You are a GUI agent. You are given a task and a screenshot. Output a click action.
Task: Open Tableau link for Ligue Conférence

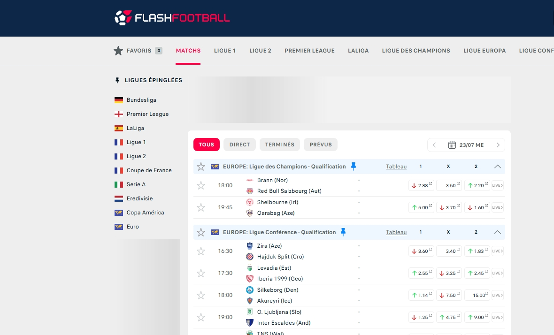click(x=396, y=232)
